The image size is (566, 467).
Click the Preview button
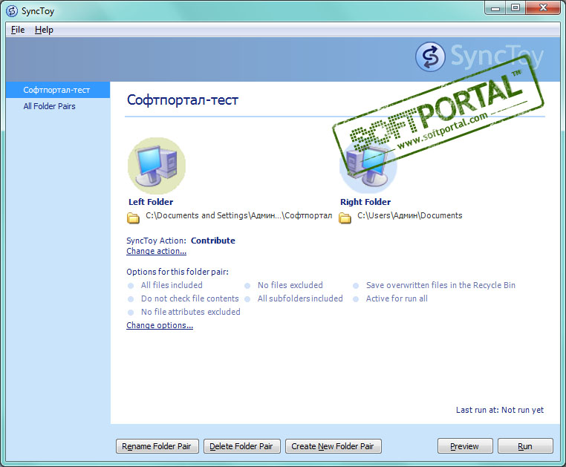[464, 446]
